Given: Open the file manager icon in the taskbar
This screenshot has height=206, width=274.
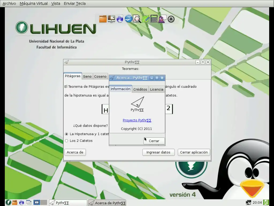Looking at the screenshot, I should click(15, 203).
